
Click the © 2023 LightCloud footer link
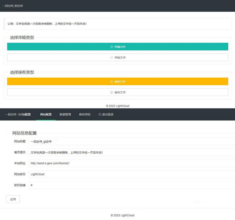118,106
